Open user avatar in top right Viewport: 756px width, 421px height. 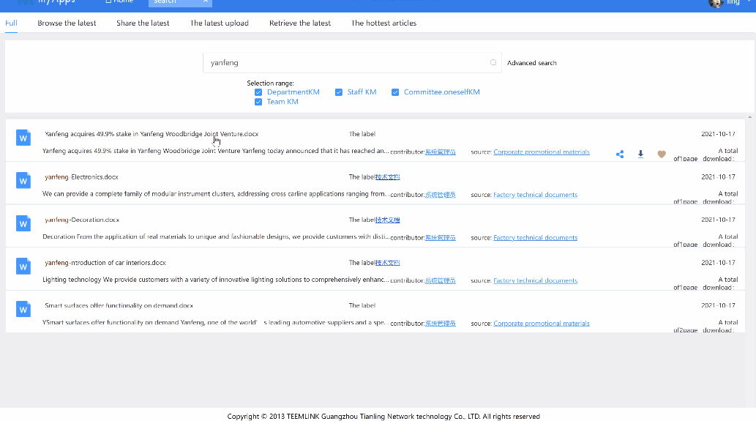point(716,3)
